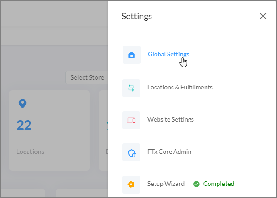
Task: Click the blue location pin icon
Action: coord(23,104)
